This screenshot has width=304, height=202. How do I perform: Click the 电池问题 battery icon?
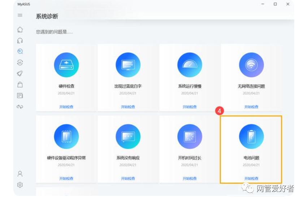click(251, 136)
